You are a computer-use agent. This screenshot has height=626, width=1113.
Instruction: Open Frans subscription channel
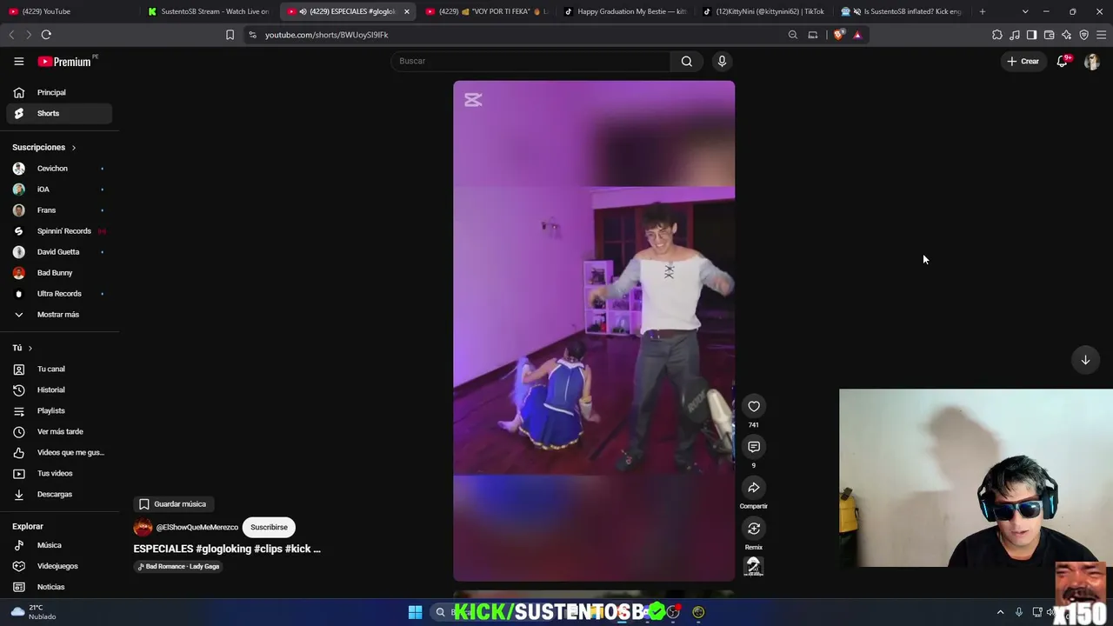click(59, 210)
